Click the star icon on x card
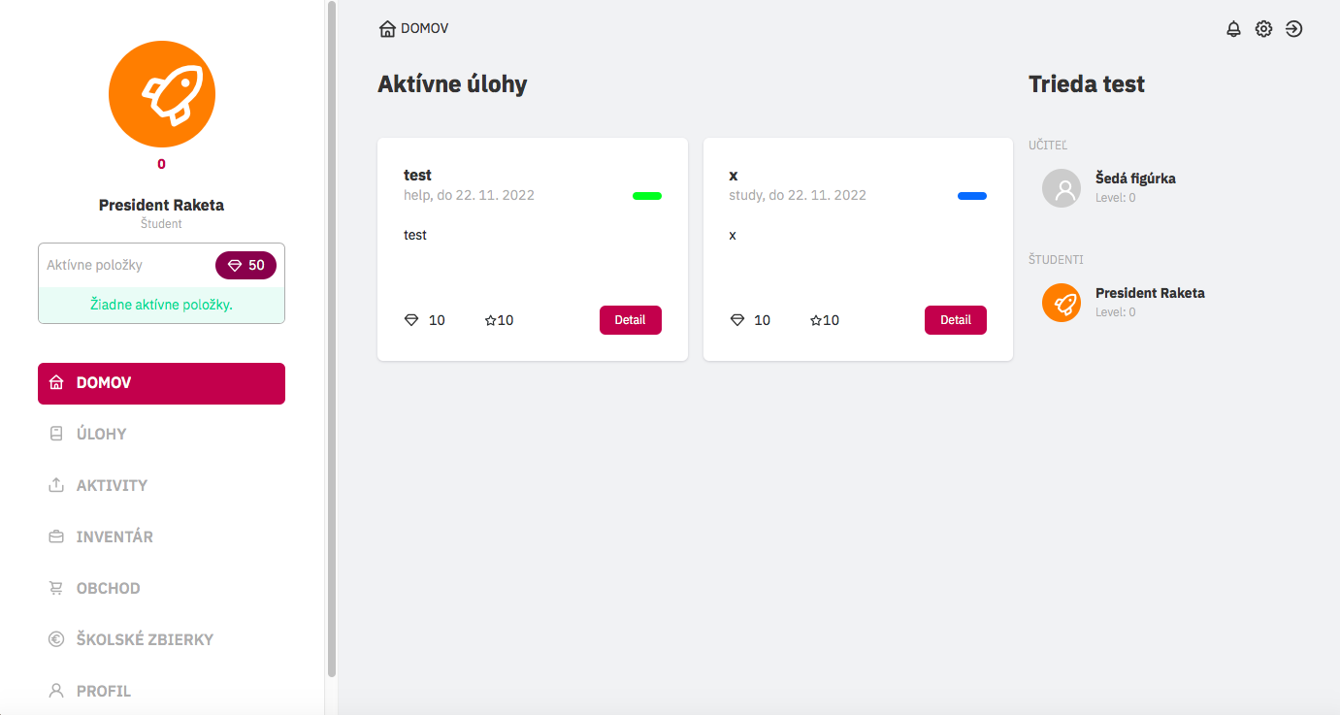The width and height of the screenshot is (1340, 715). [x=816, y=320]
